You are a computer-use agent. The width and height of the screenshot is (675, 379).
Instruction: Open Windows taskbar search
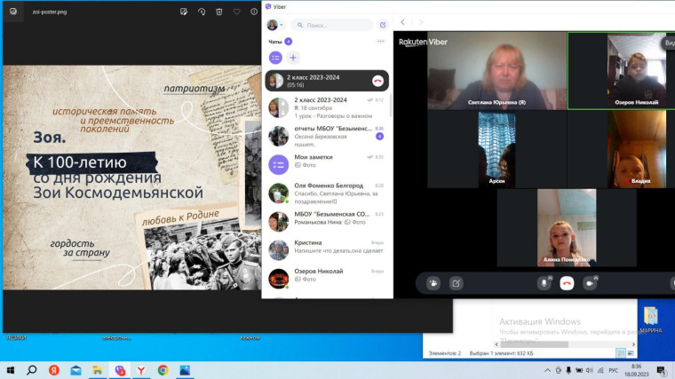click(x=32, y=370)
